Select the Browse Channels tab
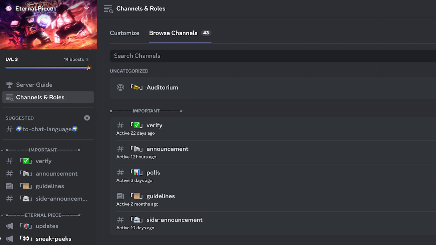 tap(173, 33)
